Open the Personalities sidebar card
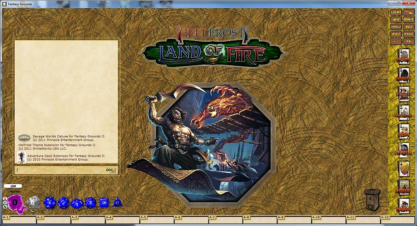Image resolution: width=417 pixels, height=226 pixels. 403,112
